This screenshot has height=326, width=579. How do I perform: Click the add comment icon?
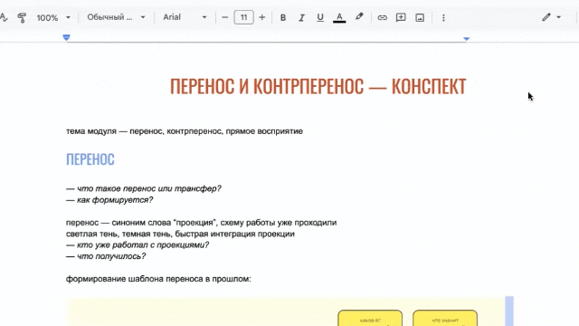(x=401, y=17)
